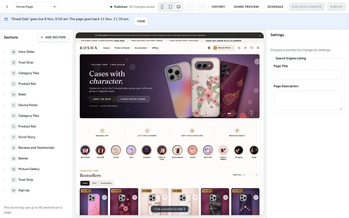This screenshot has height=218, width=349.
Task: Open the Shop by Phone dropdown
Action: [223, 48]
